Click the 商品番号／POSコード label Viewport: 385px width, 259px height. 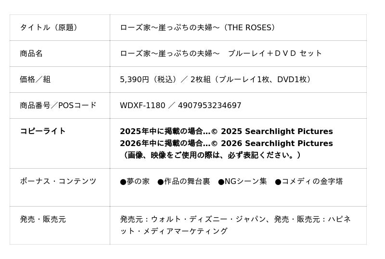[x=58, y=106]
